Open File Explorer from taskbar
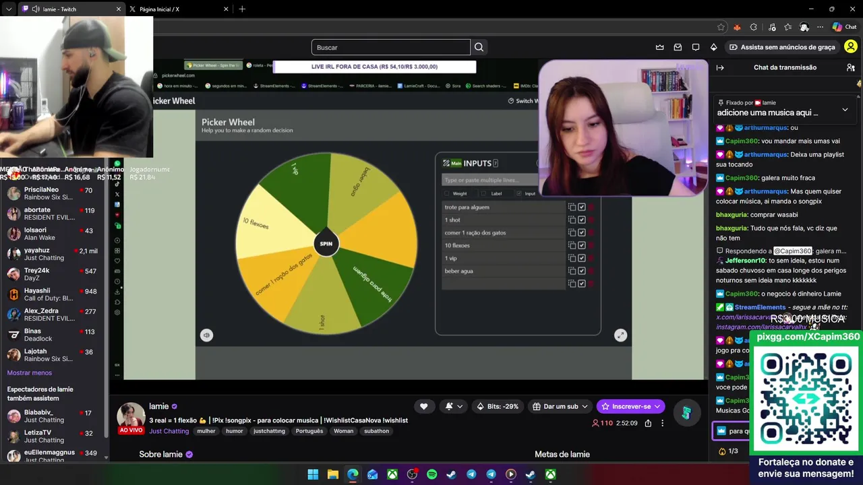 (332, 475)
